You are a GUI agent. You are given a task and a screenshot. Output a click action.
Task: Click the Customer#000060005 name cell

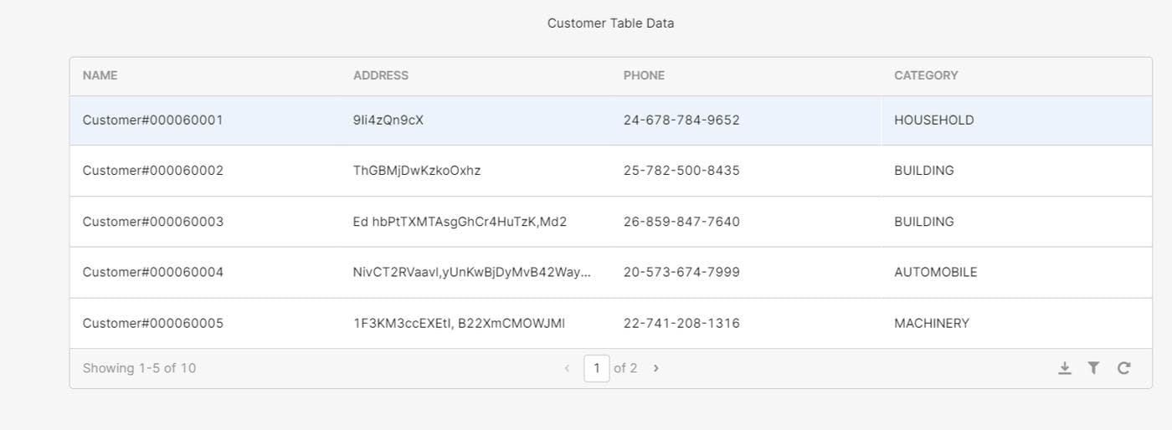[152, 324]
